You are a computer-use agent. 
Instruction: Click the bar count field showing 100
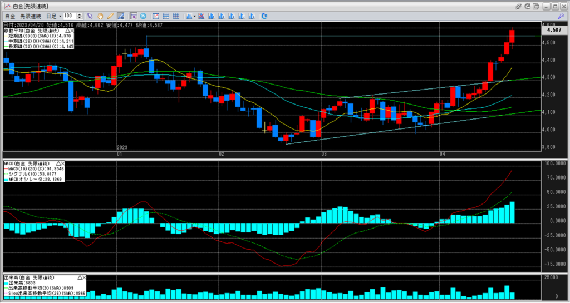(70, 16)
